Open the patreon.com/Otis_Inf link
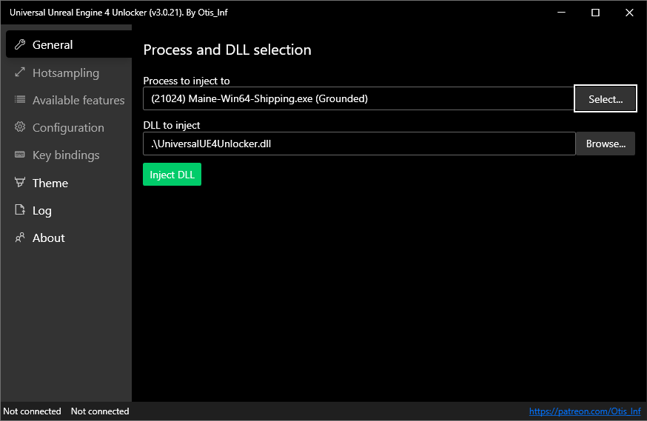Viewport: 647px width, 421px height. pos(585,411)
